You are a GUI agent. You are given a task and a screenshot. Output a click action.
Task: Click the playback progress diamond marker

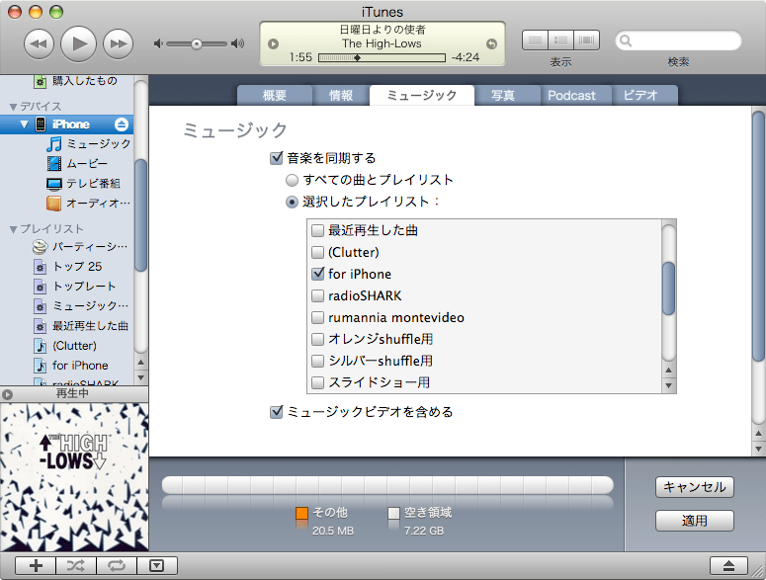[357, 57]
